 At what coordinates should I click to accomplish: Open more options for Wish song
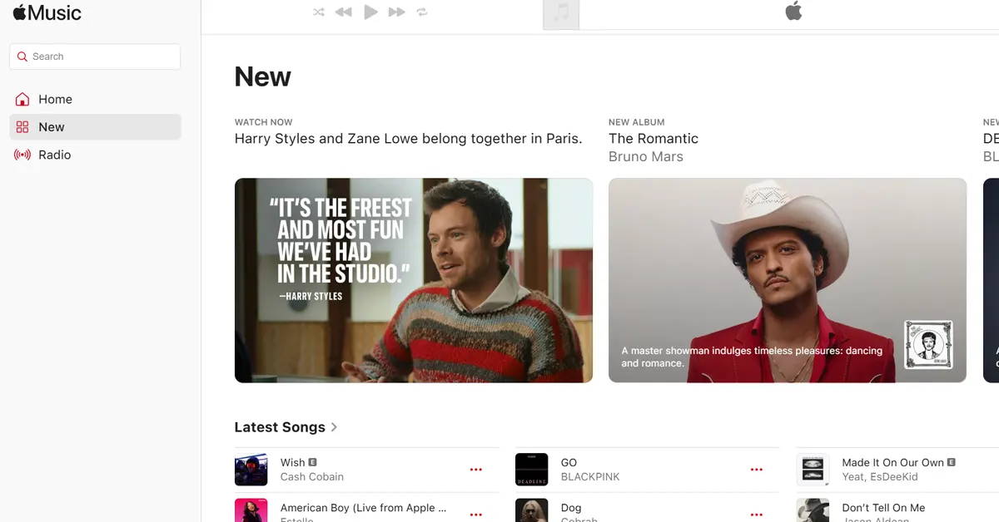click(475, 470)
